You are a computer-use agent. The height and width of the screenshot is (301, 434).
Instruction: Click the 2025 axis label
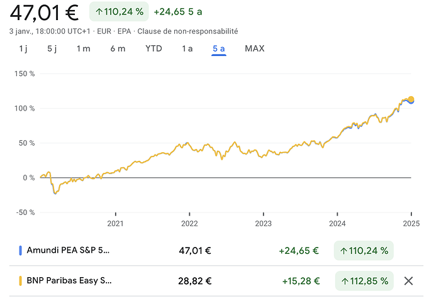[x=411, y=223]
